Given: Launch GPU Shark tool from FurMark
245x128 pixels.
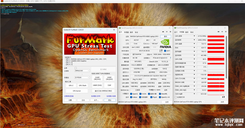Looking at the screenshot, I should (x=82, y=85).
